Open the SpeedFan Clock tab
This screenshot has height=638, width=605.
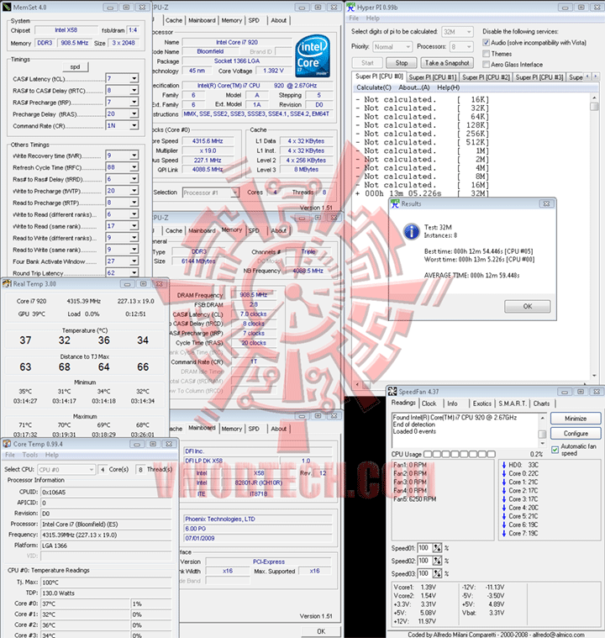tap(429, 403)
